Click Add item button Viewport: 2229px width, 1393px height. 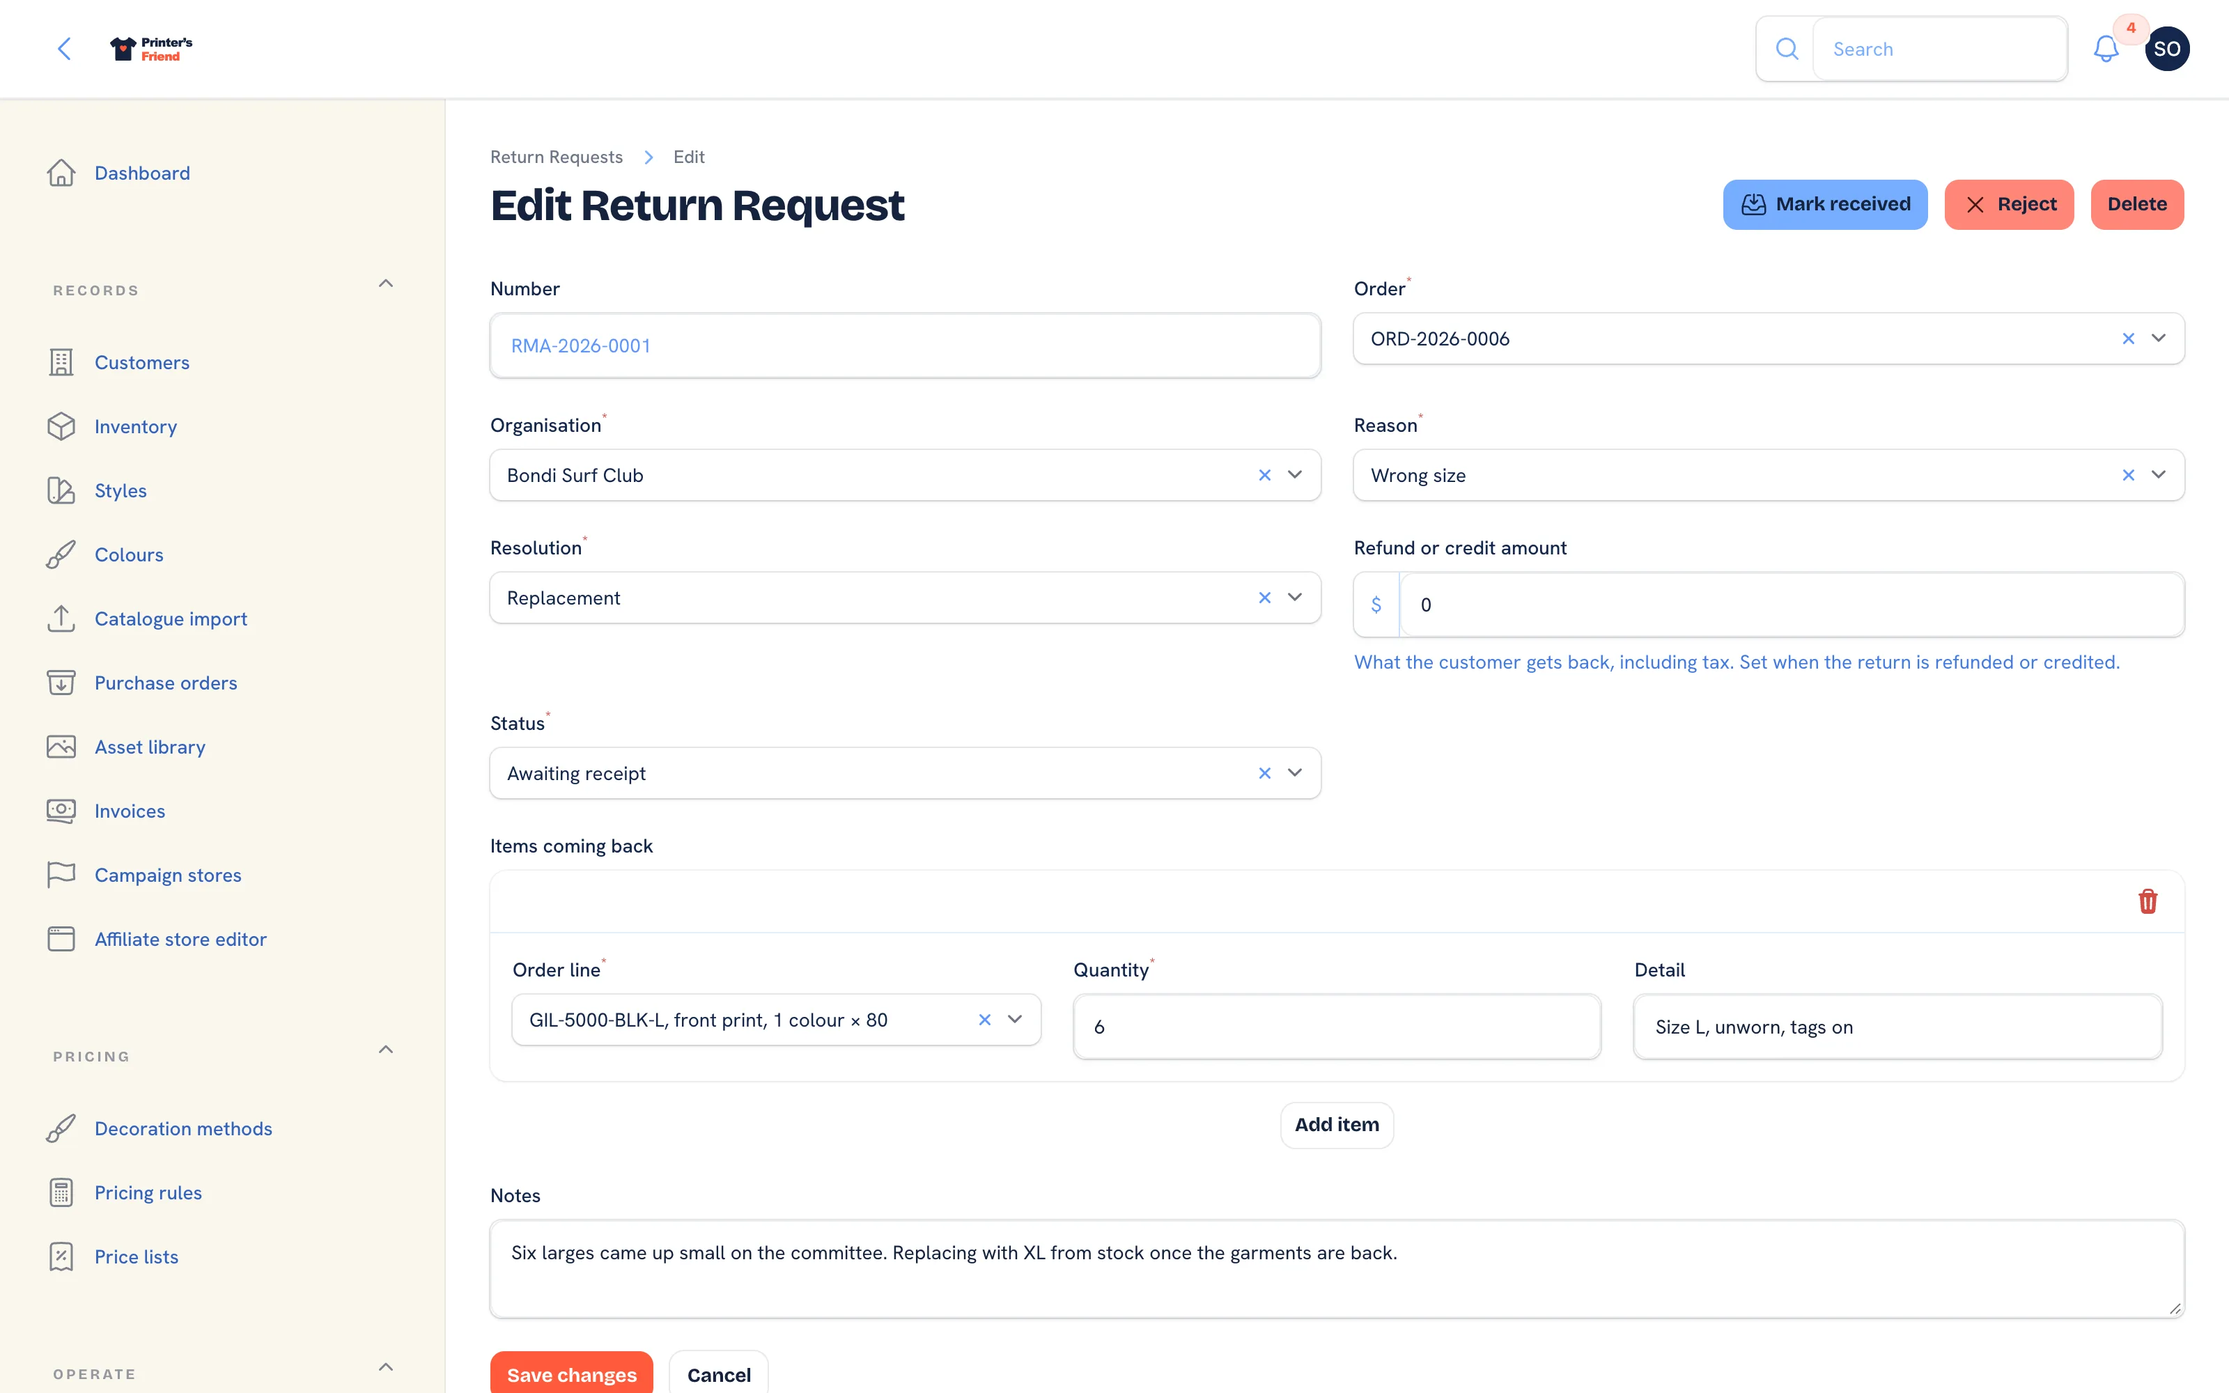pos(1337,1125)
